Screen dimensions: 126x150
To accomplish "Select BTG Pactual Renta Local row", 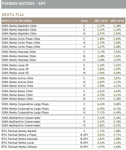I will coord(63,143).
